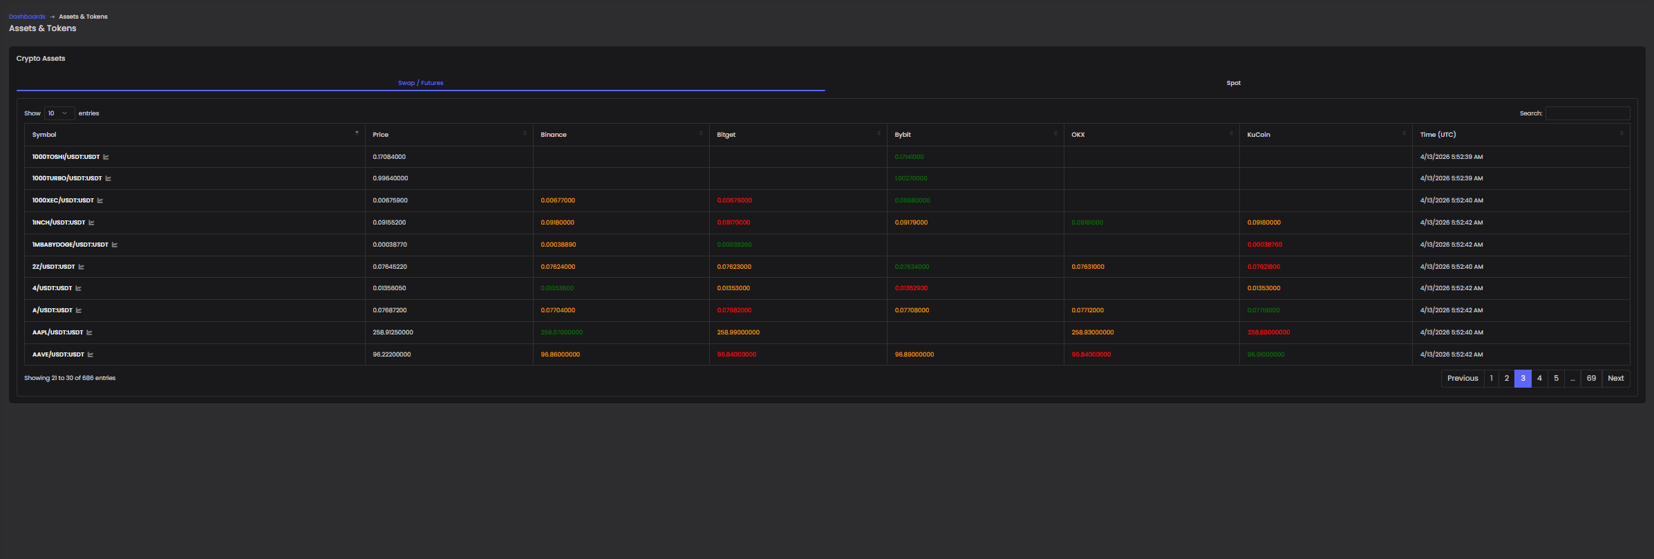Click the AAPL/USDT:USDT chart icon
Viewport: 1654px width, 559px height.
point(89,332)
